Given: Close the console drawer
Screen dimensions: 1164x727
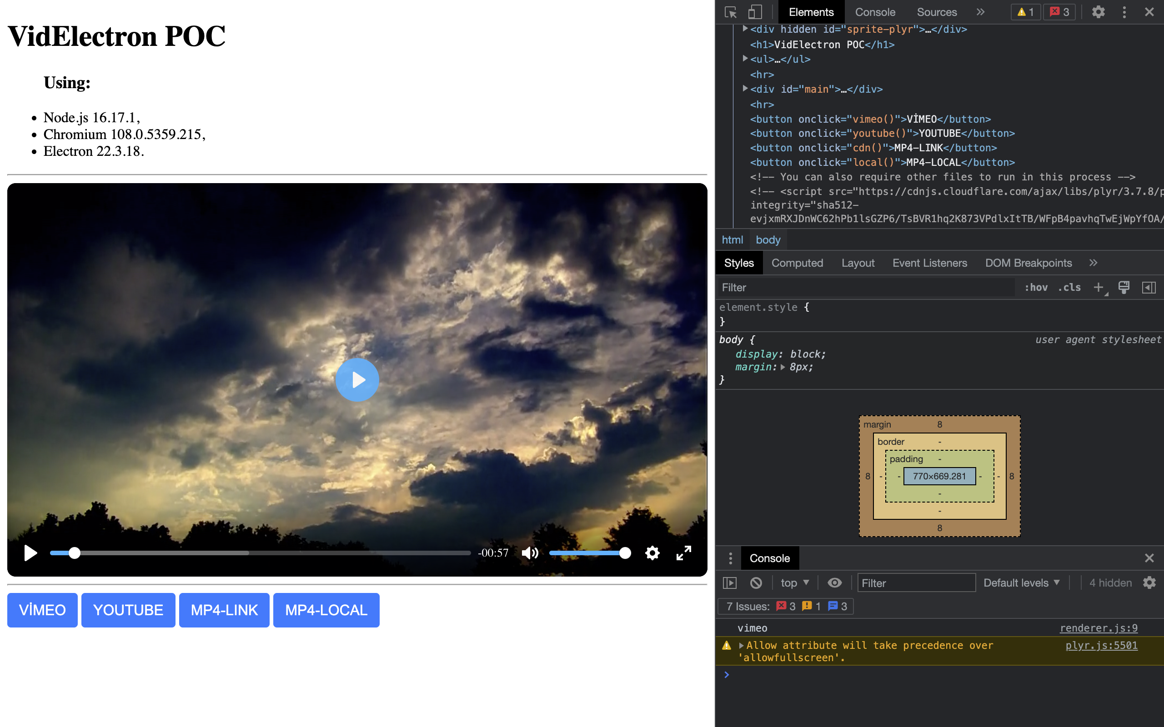Looking at the screenshot, I should tap(1149, 558).
